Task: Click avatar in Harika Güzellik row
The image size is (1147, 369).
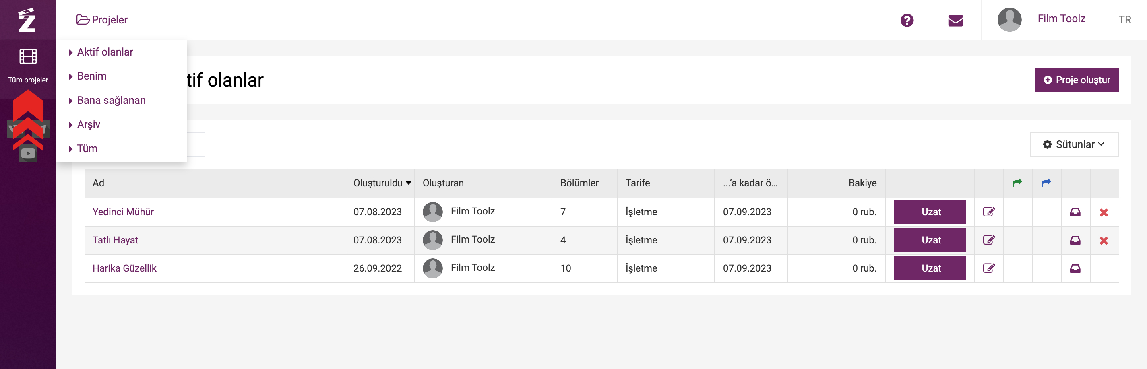Action: point(432,268)
